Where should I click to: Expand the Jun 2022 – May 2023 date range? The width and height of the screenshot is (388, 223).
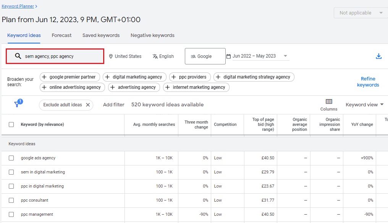point(258,56)
